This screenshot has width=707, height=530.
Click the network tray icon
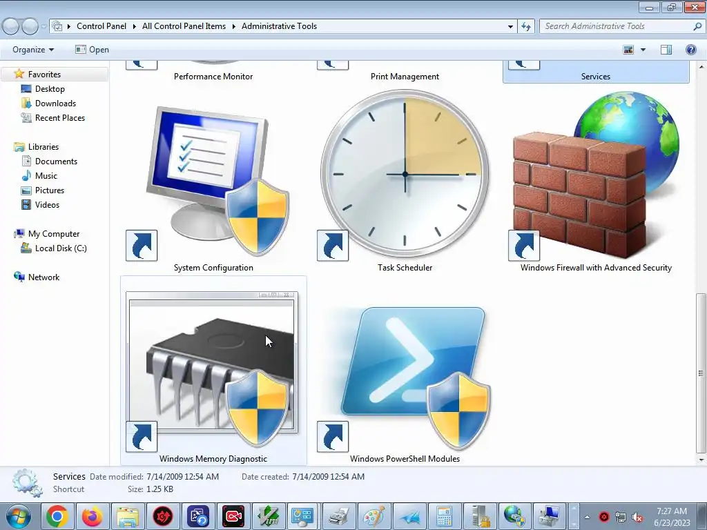(621, 518)
